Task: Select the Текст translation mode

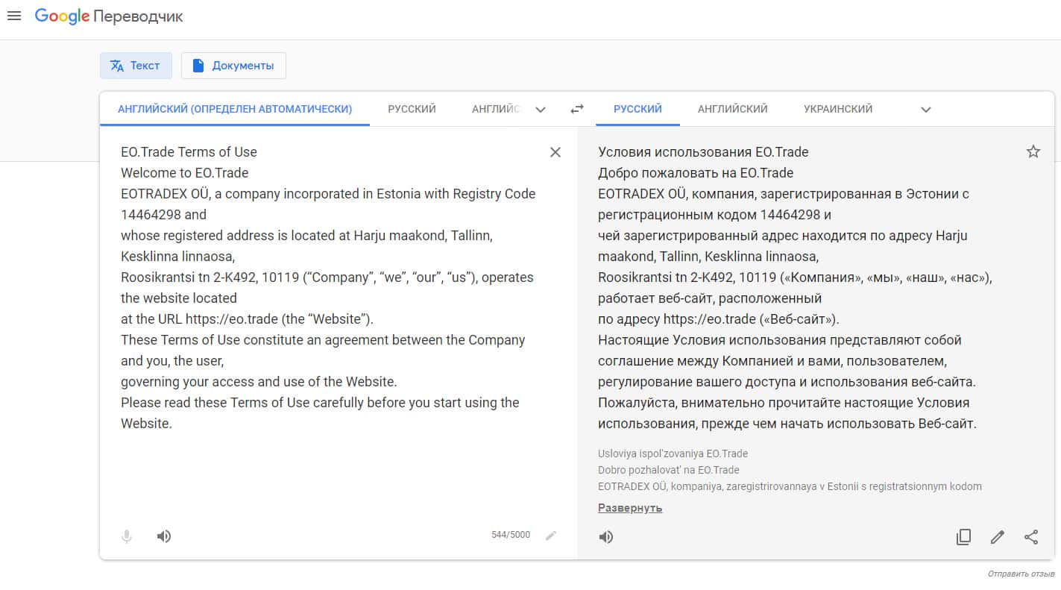Action: (x=136, y=66)
